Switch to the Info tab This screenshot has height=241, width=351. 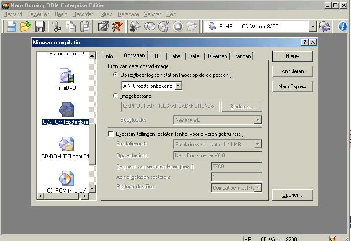[x=110, y=56]
